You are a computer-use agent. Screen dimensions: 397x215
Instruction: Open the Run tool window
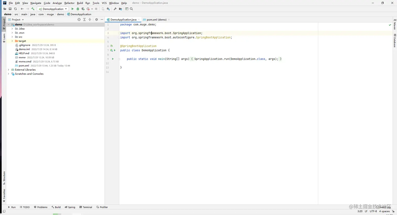pos(12,207)
